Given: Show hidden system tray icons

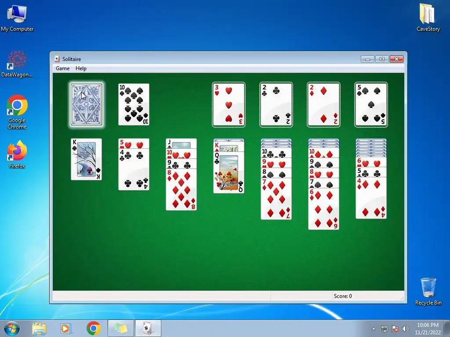Looking at the screenshot, I should coord(374,329).
